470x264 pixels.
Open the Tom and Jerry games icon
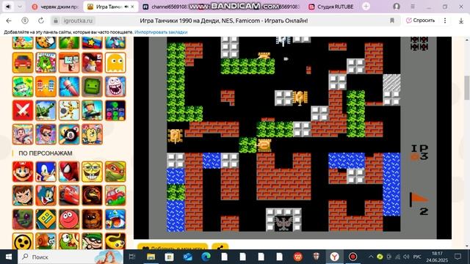click(x=46, y=196)
